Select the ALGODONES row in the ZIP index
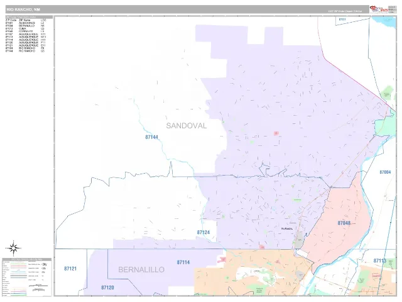 click(x=25, y=23)
